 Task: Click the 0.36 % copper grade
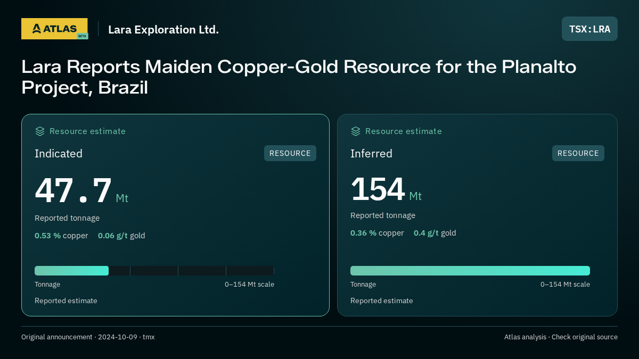(x=377, y=233)
